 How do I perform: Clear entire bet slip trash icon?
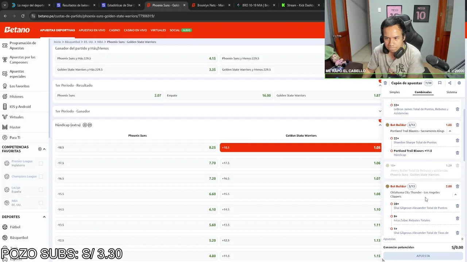coord(385,83)
